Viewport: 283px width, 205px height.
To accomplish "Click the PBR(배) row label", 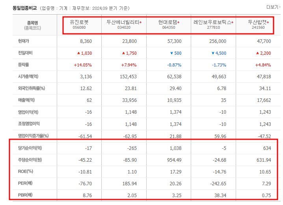I will (25, 195).
